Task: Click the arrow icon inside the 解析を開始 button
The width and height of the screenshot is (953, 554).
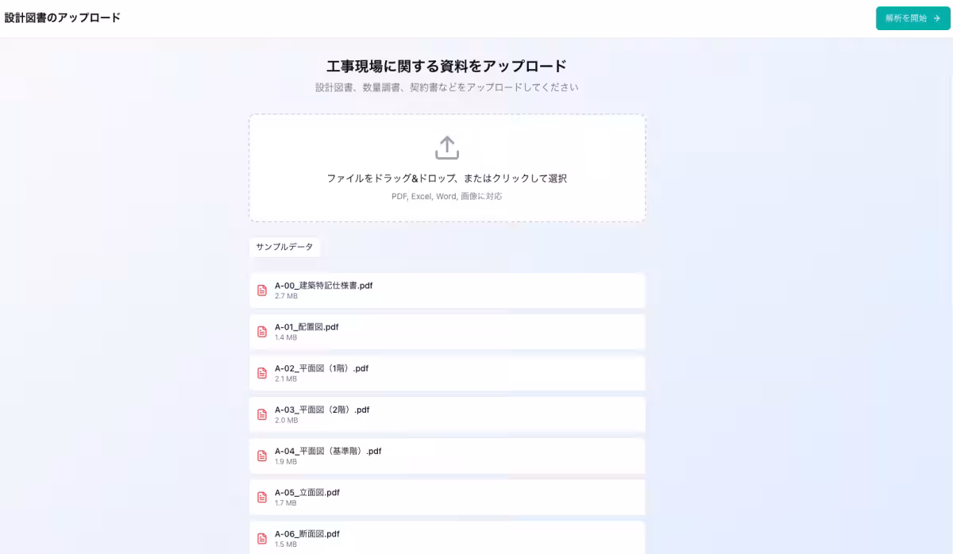Action: [936, 17]
